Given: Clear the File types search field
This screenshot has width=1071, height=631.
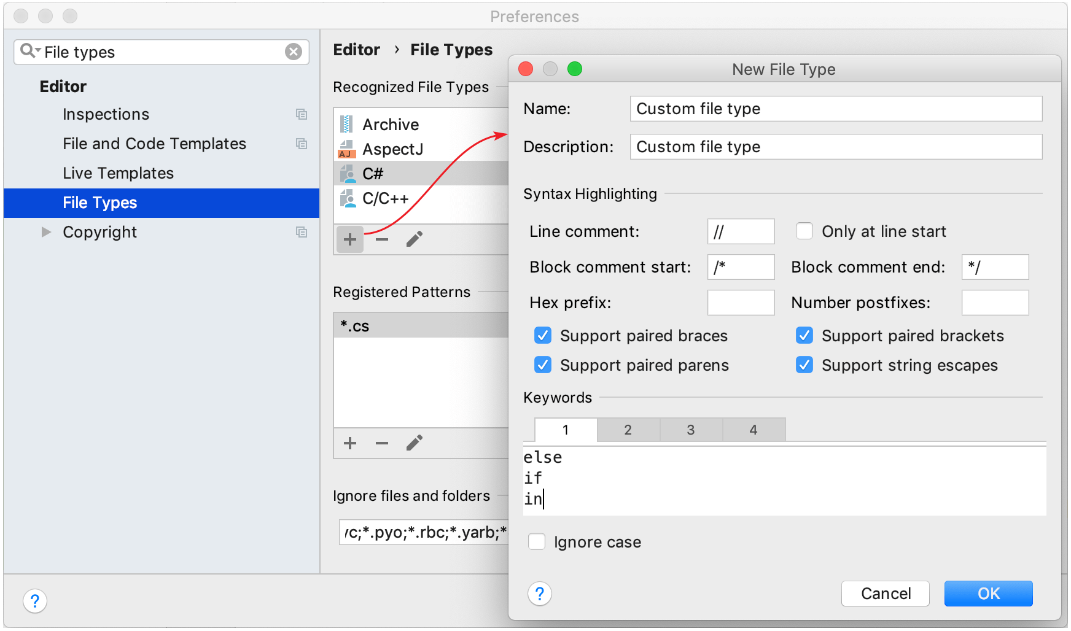Looking at the screenshot, I should (294, 52).
